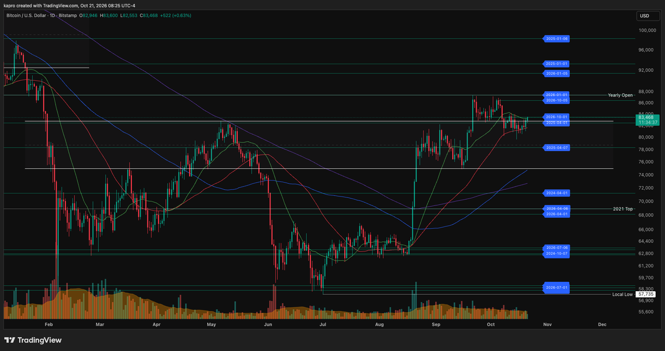This screenshot has height=351, width=665.
Task: Select the 2026-07-01 level label
Action: [x=557, y=287]
